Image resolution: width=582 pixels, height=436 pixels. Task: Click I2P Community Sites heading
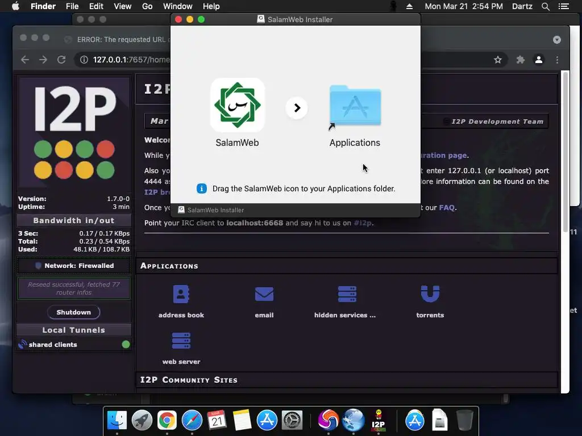tap(189, 380)
